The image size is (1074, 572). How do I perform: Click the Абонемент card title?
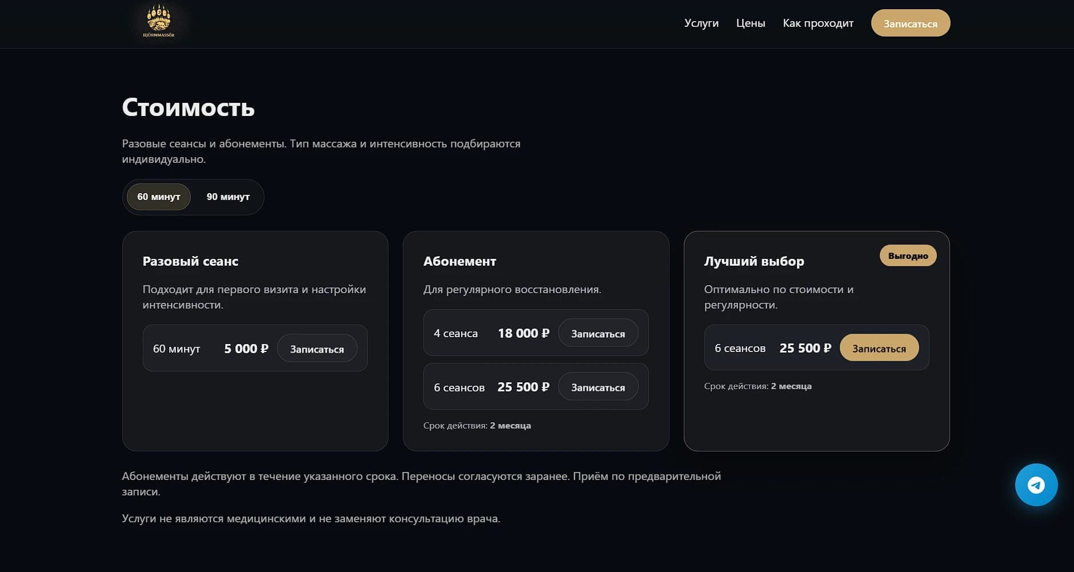click(459, 261)
